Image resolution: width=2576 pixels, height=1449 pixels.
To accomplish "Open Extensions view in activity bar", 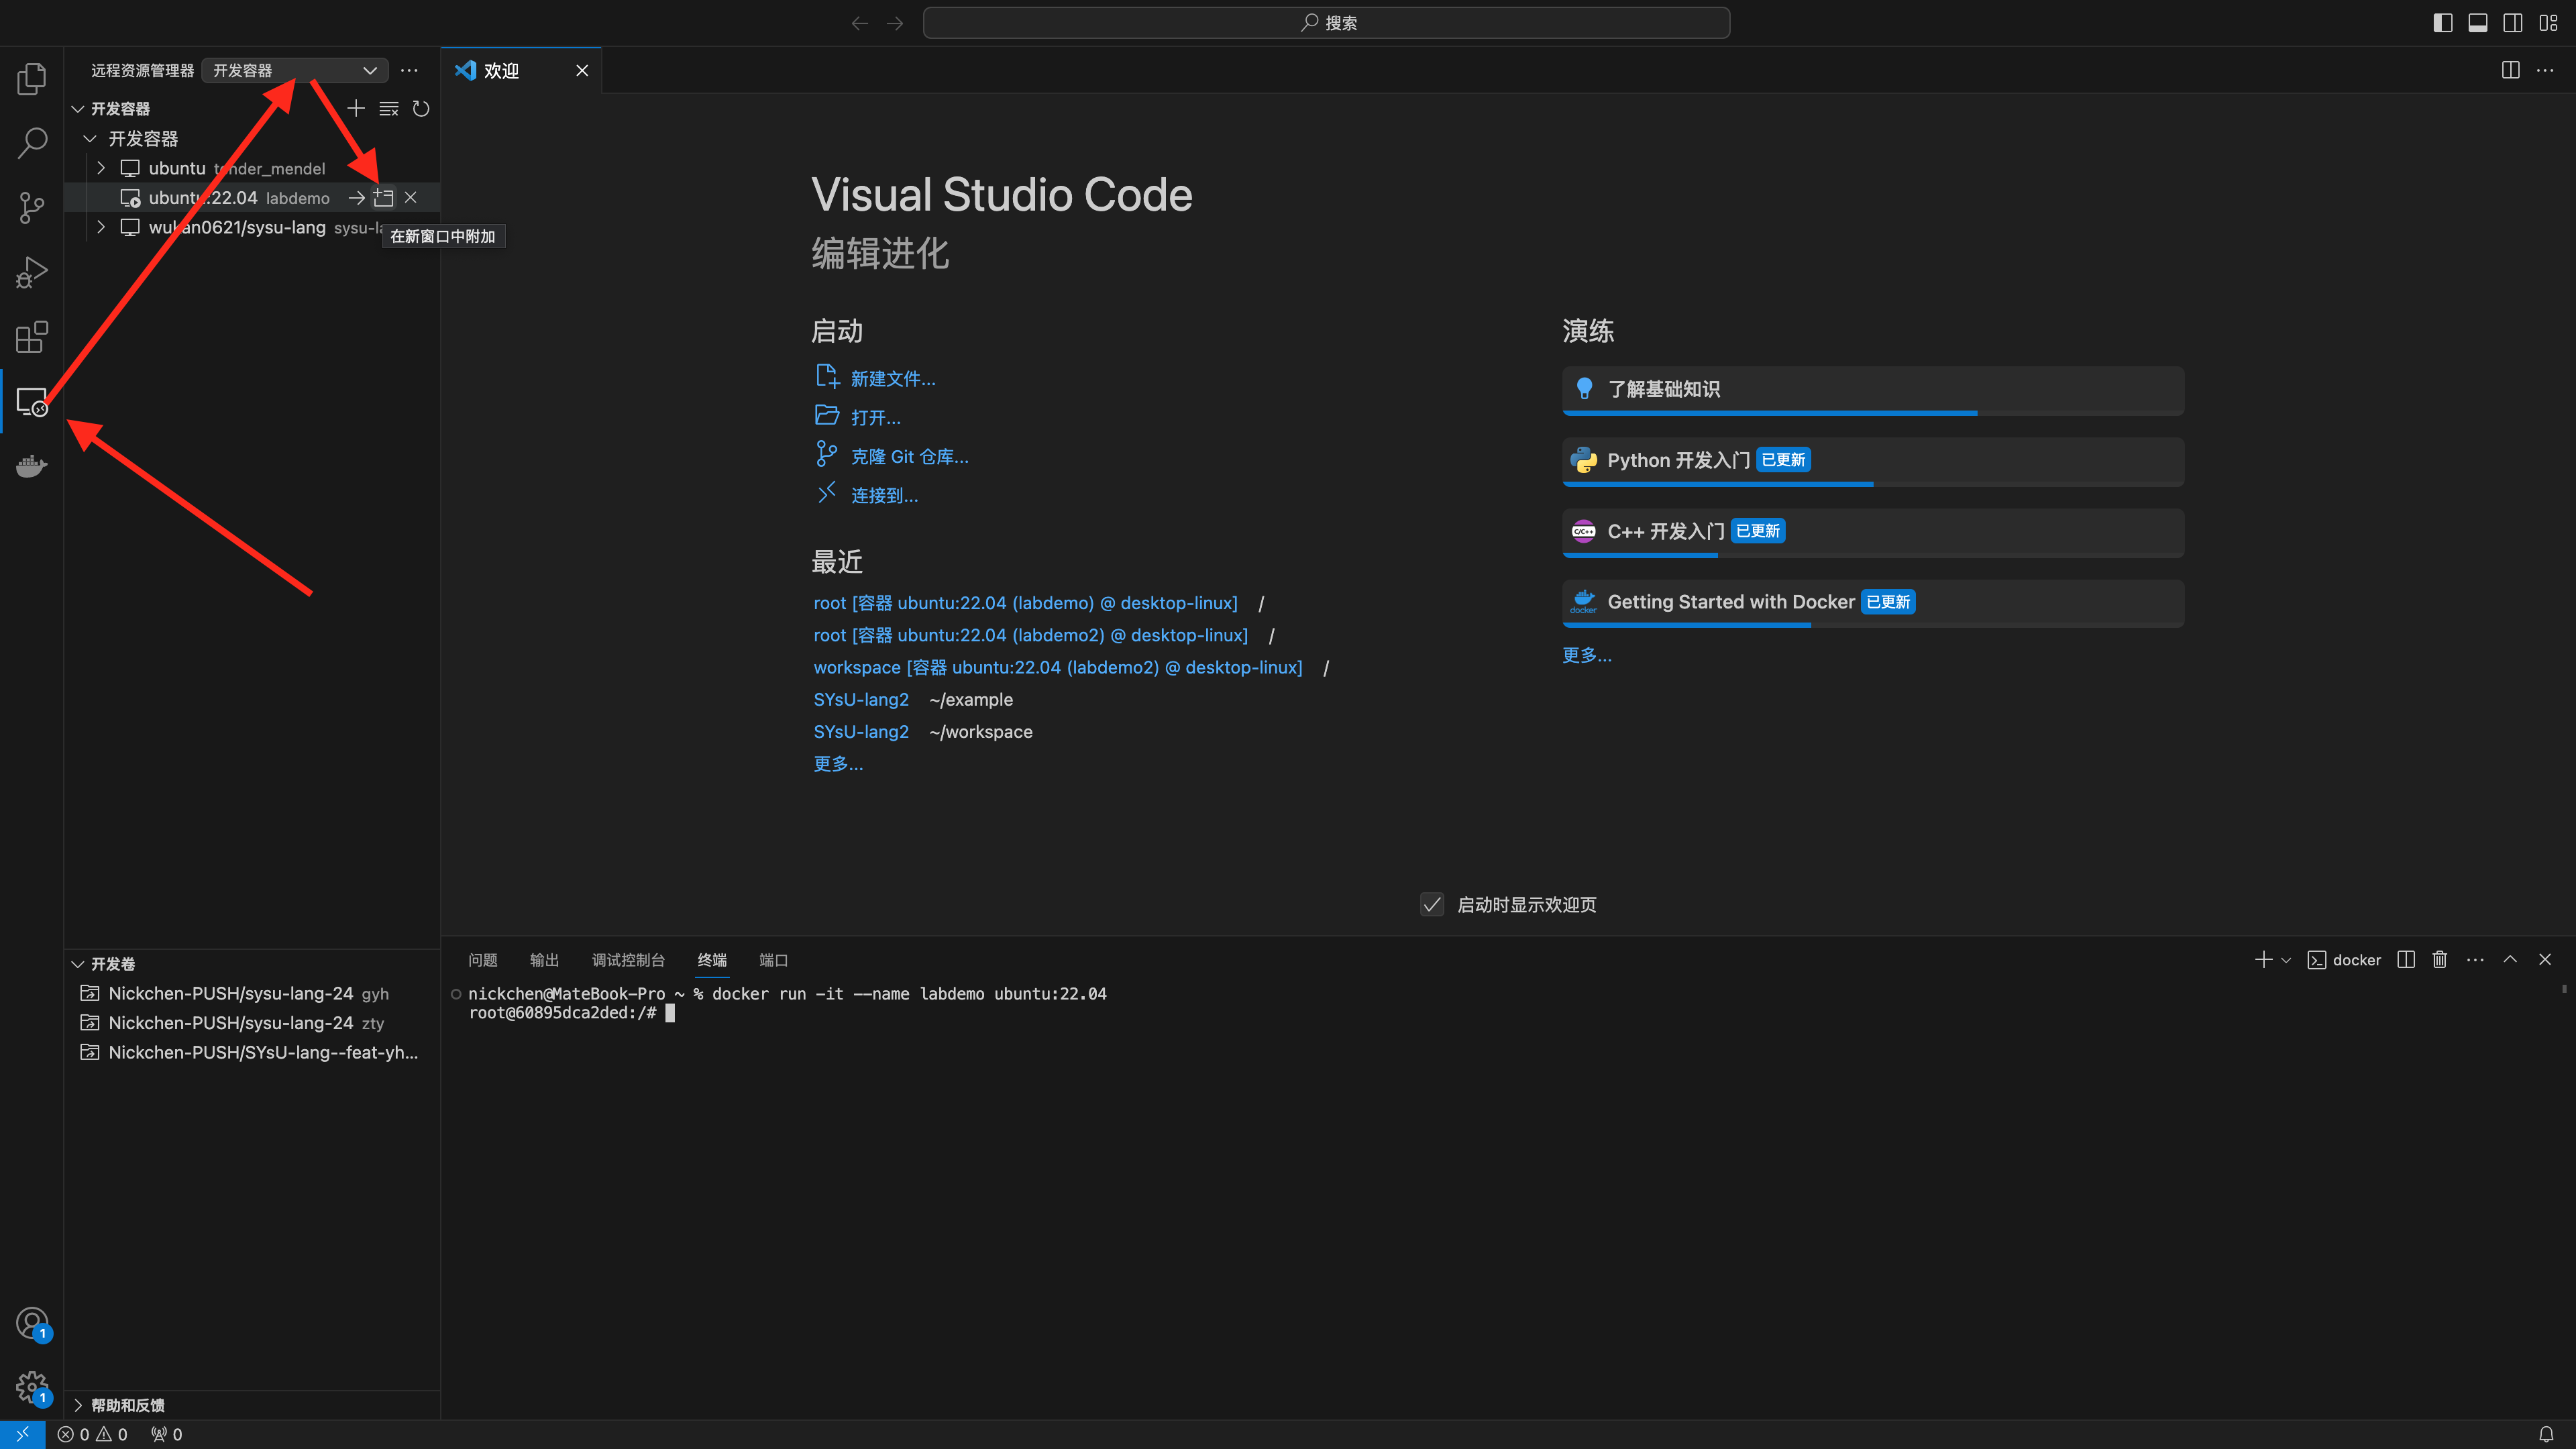I will point(32,337).
